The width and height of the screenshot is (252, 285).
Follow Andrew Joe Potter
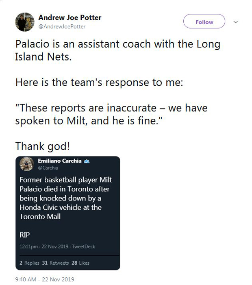tap(204, 22)
